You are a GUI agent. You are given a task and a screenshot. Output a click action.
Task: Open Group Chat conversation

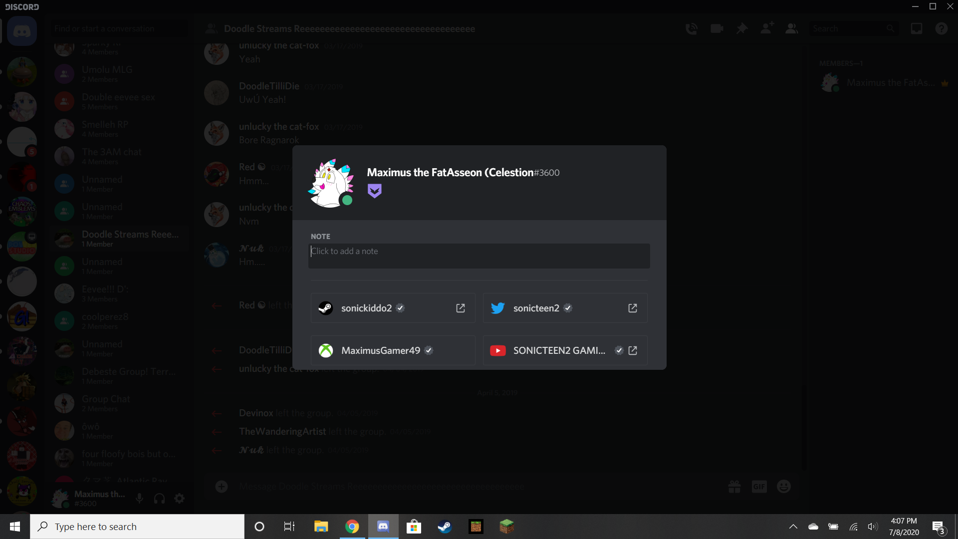[x=120, y=403]
